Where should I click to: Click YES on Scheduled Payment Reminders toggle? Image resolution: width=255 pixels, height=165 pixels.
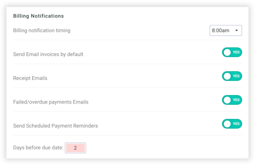[x=236, y=124]
